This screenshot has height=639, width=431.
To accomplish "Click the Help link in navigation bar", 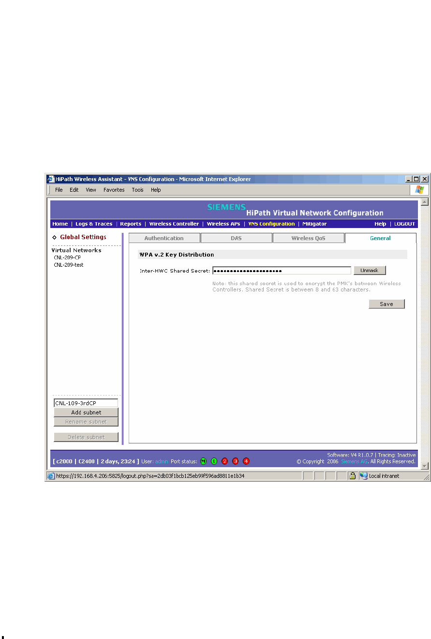I will coord(380,224).
